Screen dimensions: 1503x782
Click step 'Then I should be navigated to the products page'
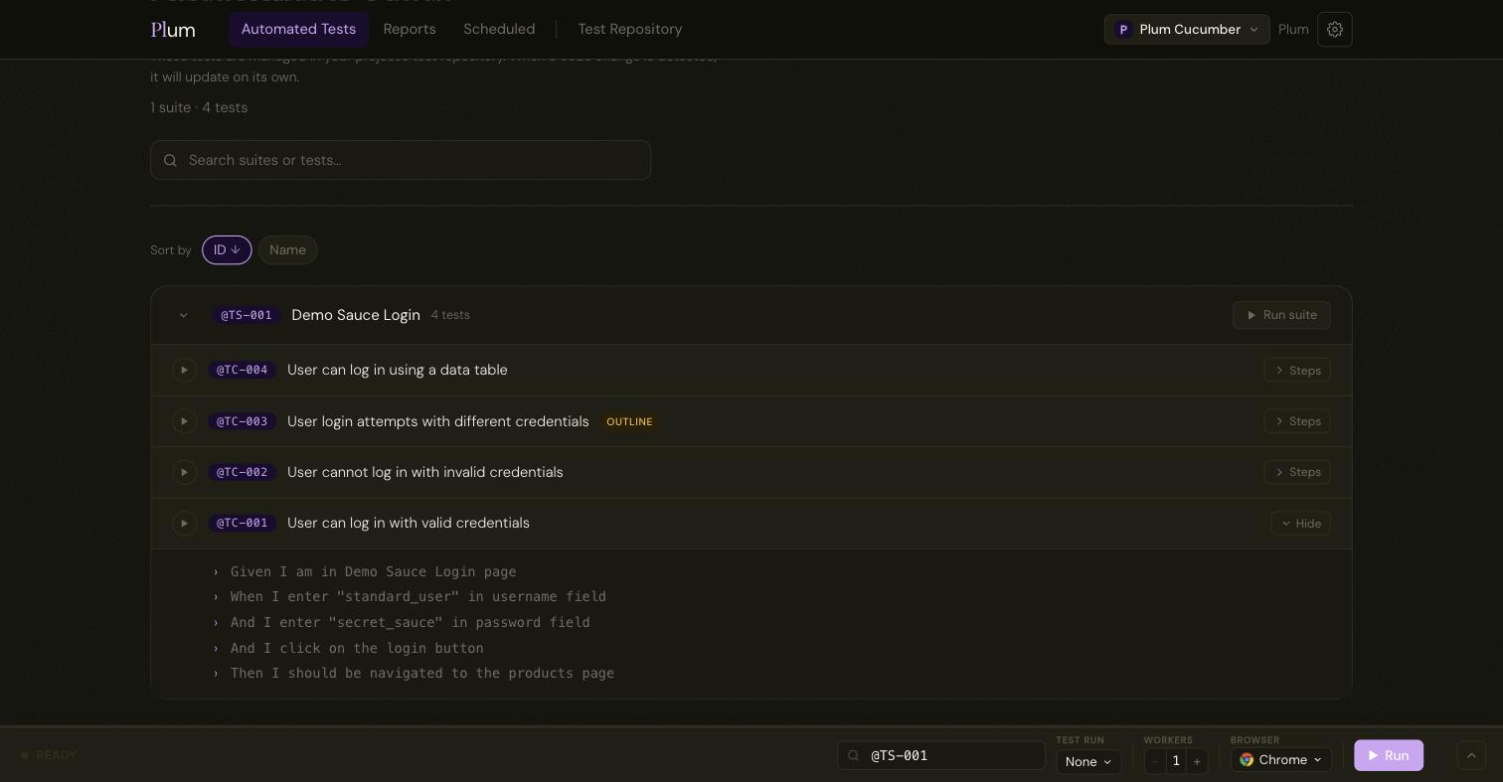coord(422,673)
